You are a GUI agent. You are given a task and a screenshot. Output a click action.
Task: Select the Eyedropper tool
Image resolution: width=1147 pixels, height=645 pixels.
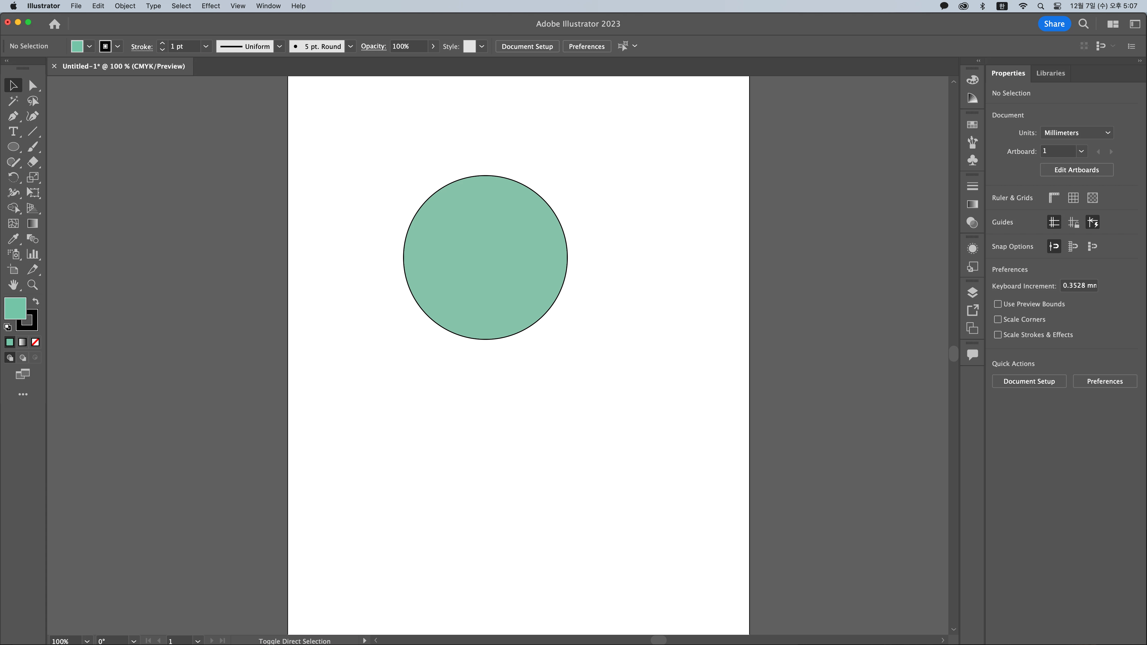[x=13, y=239]
